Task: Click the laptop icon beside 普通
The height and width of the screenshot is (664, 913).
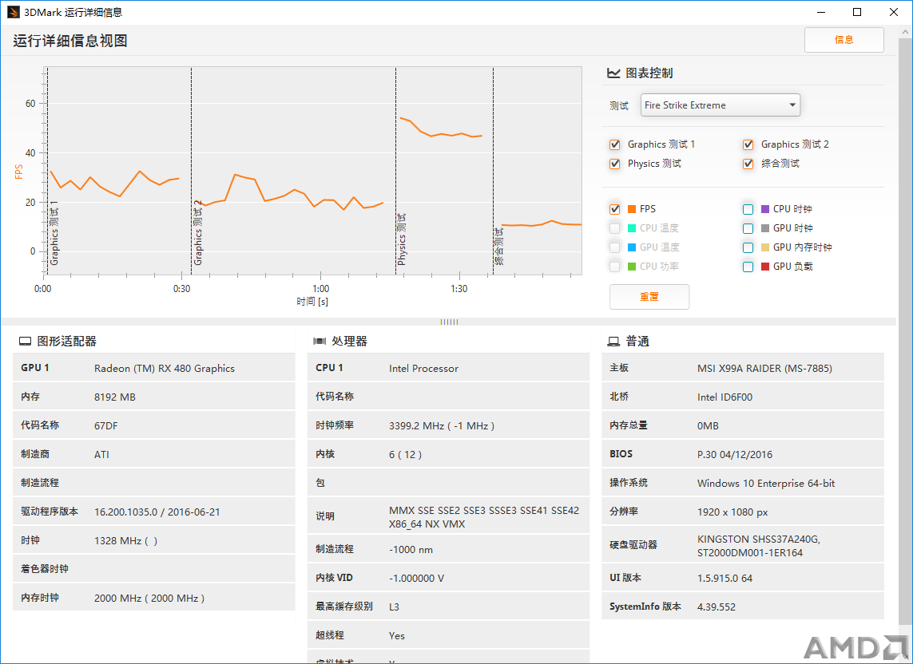Action: 613,342
